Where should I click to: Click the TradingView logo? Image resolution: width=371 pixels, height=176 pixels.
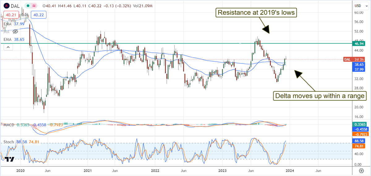(10, 159)
